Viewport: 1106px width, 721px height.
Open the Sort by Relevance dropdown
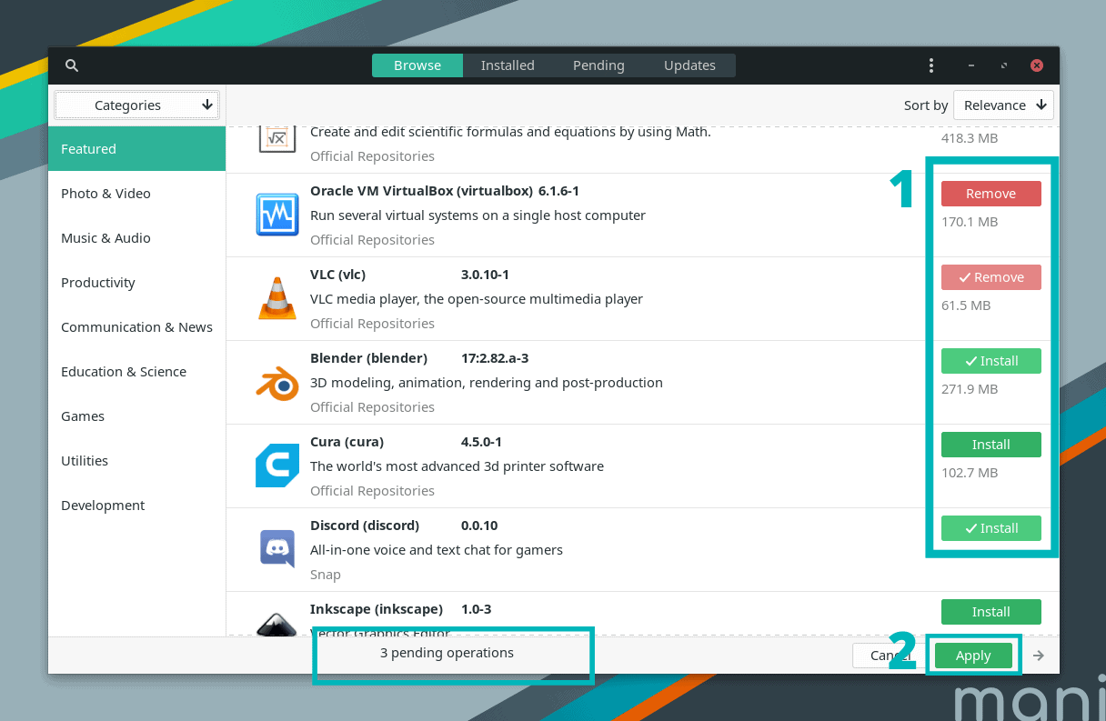click(x=1003, y=105)
